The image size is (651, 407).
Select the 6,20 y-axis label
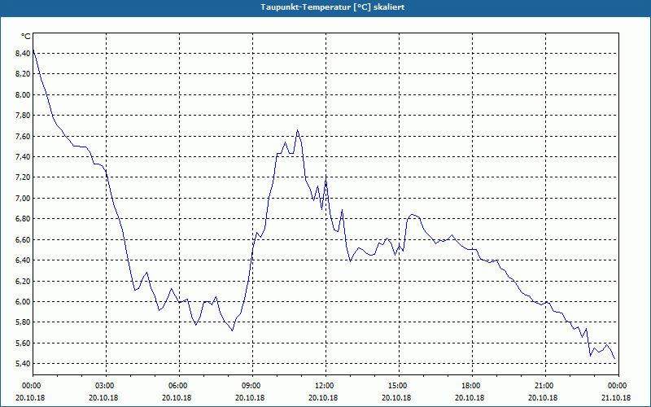click(x=22, y=281)
